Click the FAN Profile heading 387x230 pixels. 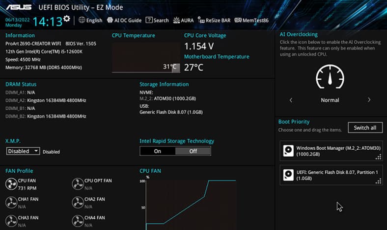coord(19,171)
